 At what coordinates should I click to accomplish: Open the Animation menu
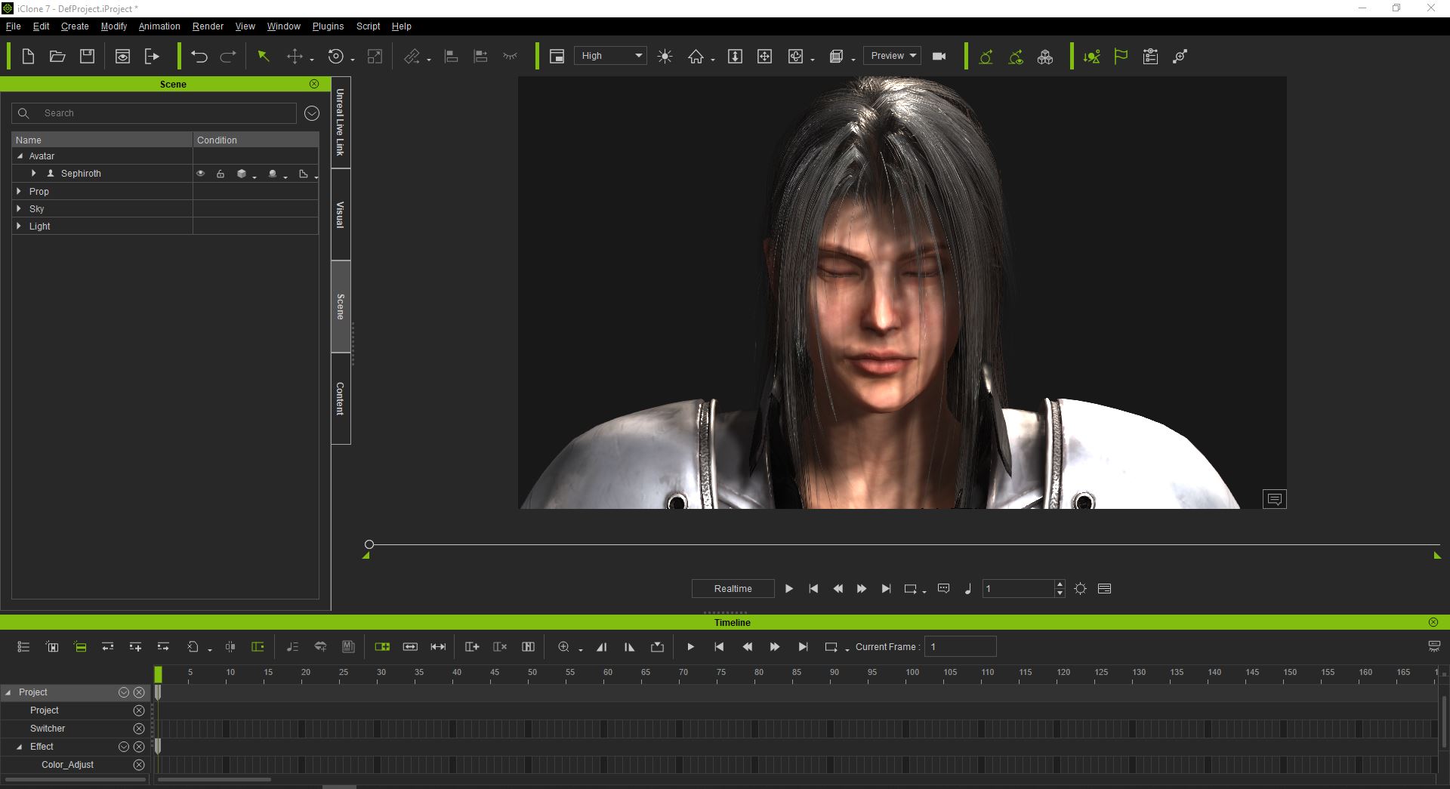159,26
